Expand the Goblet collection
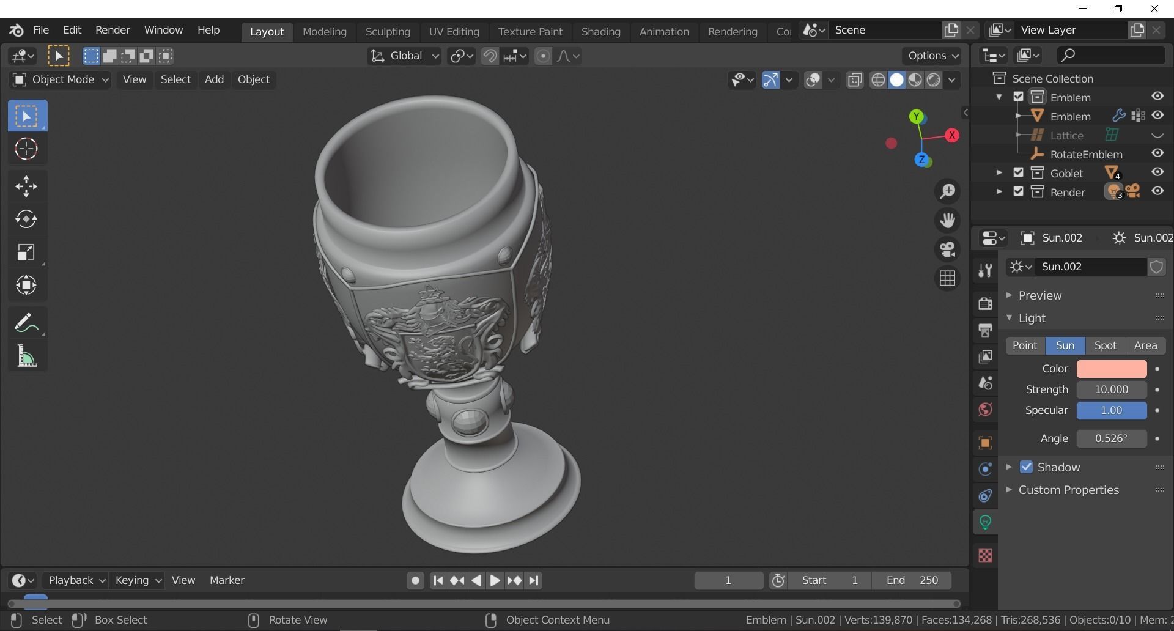The width and height of the screenshot is (1174, 631). coord(999,173)
